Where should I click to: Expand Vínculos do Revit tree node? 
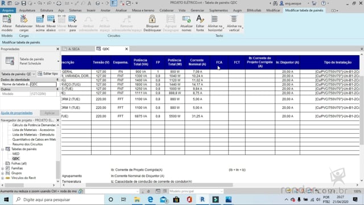click(x=2, y=178)
